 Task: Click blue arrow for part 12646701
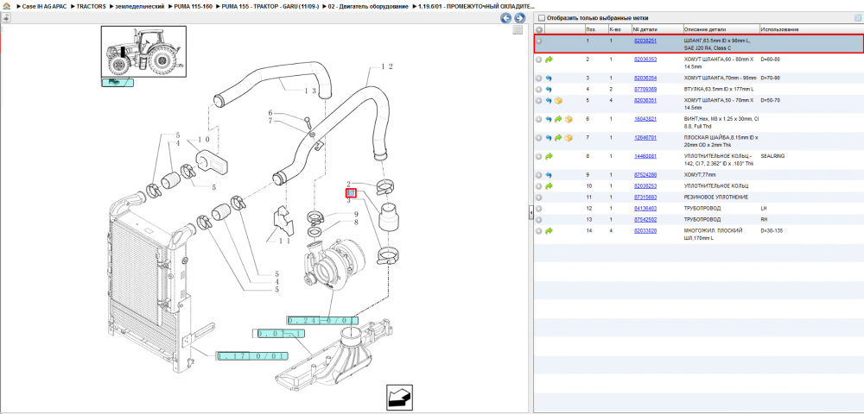[549, 138]
